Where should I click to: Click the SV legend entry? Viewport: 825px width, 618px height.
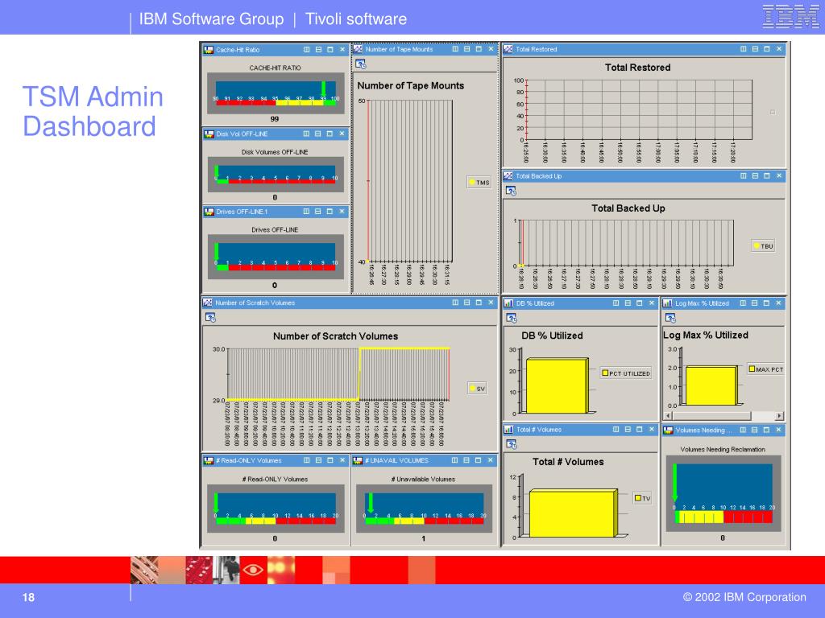click(x=477, y=389)
